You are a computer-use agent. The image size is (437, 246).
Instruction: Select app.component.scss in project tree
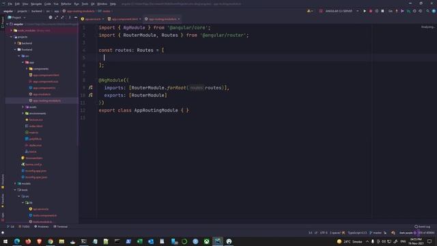pos(46,81)
